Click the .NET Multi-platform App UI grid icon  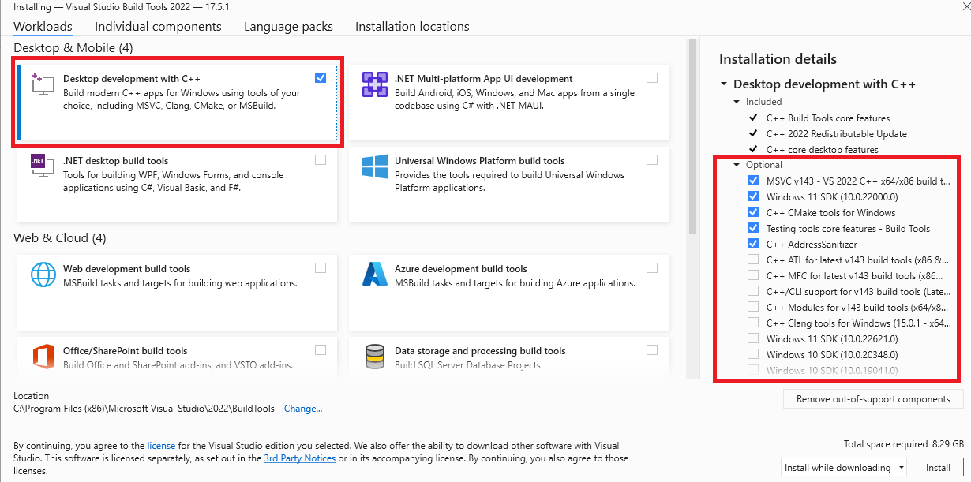[375, 83]
